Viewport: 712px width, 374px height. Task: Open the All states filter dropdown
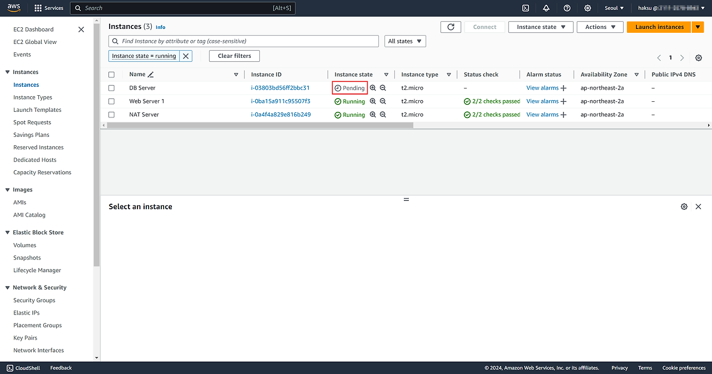click(405, 41)
